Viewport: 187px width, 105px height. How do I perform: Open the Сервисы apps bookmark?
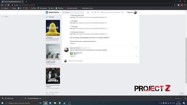click(5, 8)
